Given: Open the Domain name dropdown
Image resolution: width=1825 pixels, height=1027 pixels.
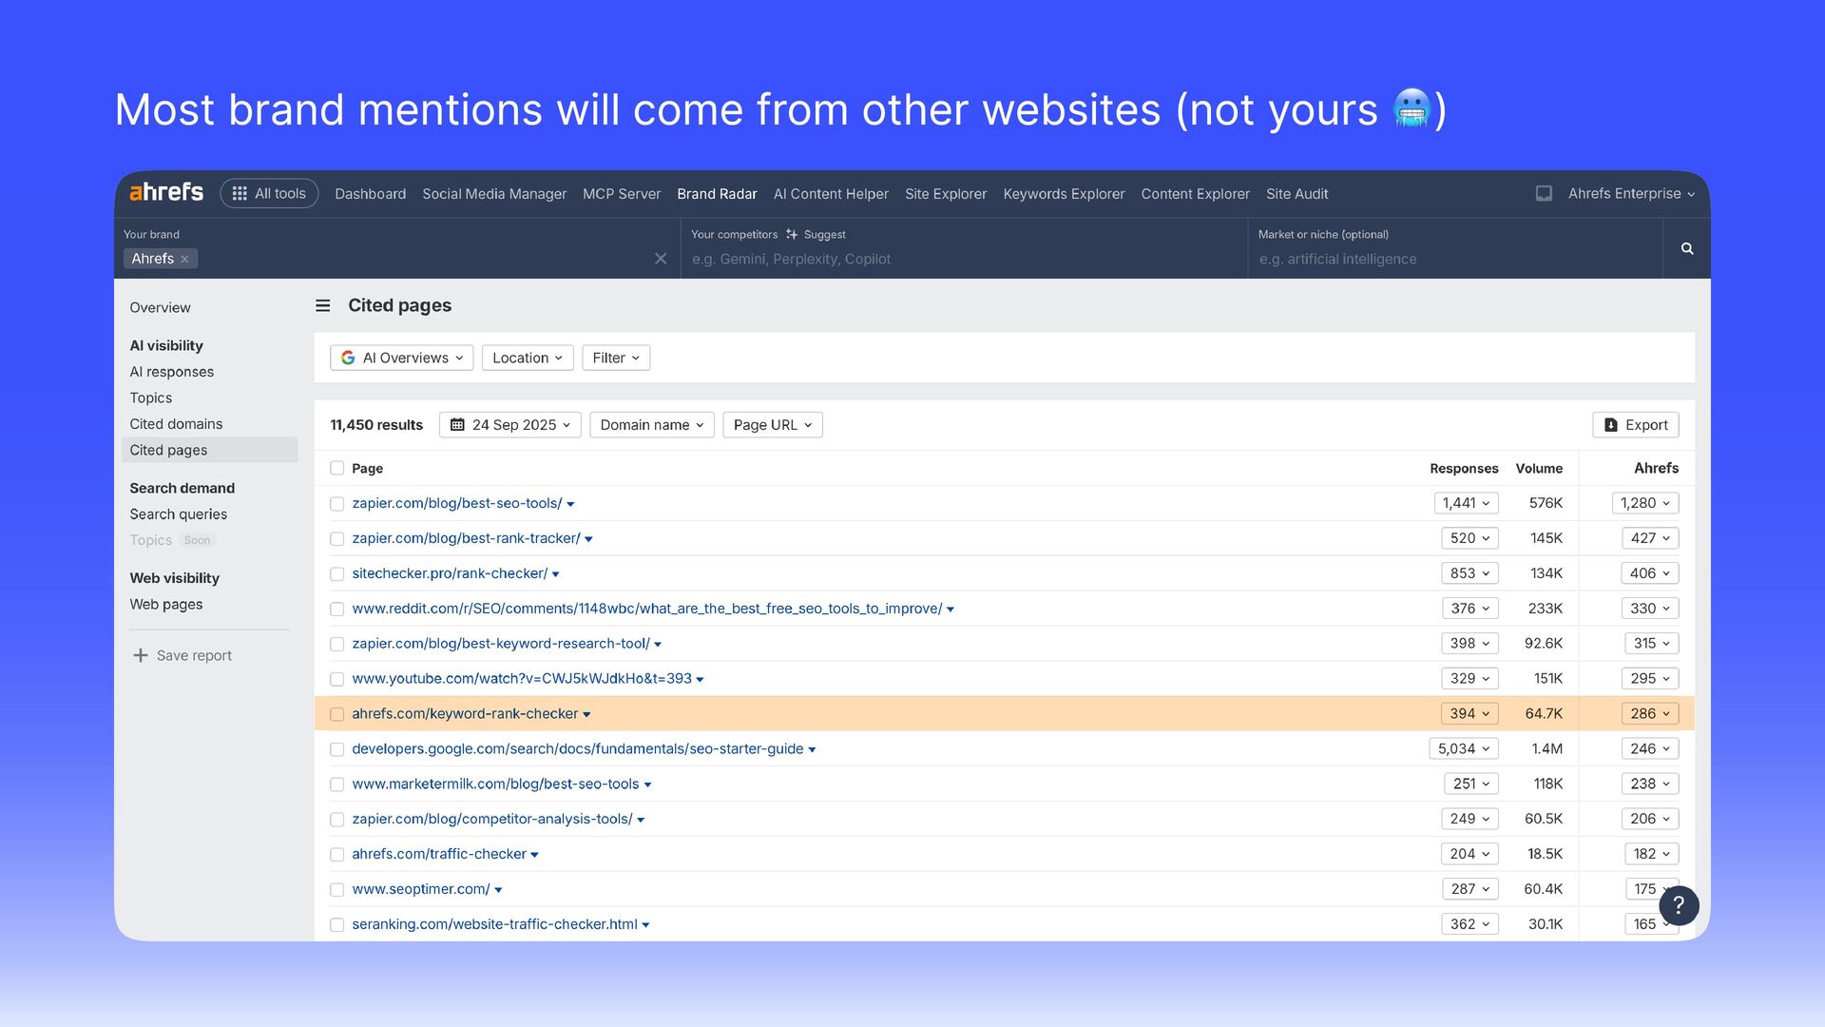Looking at the screenshot, I should (651, 425).
